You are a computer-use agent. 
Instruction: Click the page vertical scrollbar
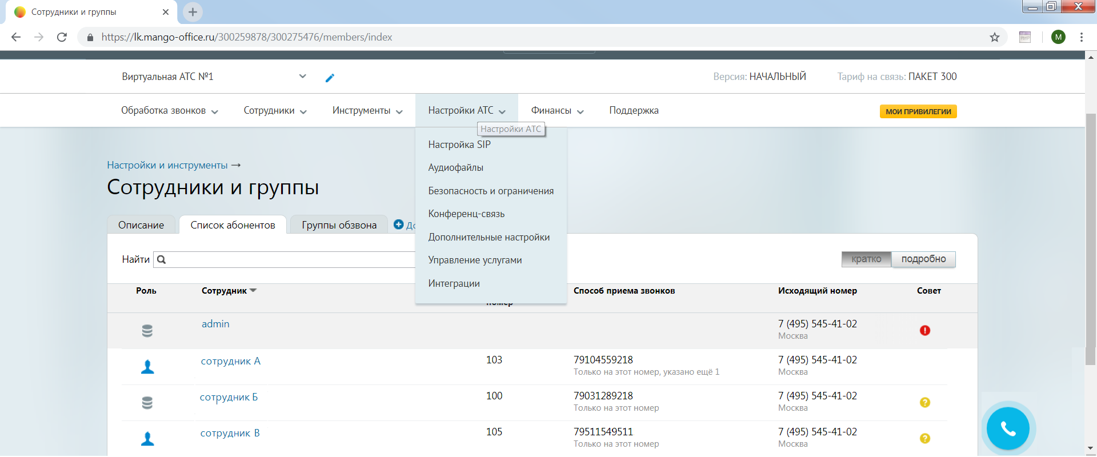click(1090, 240)
